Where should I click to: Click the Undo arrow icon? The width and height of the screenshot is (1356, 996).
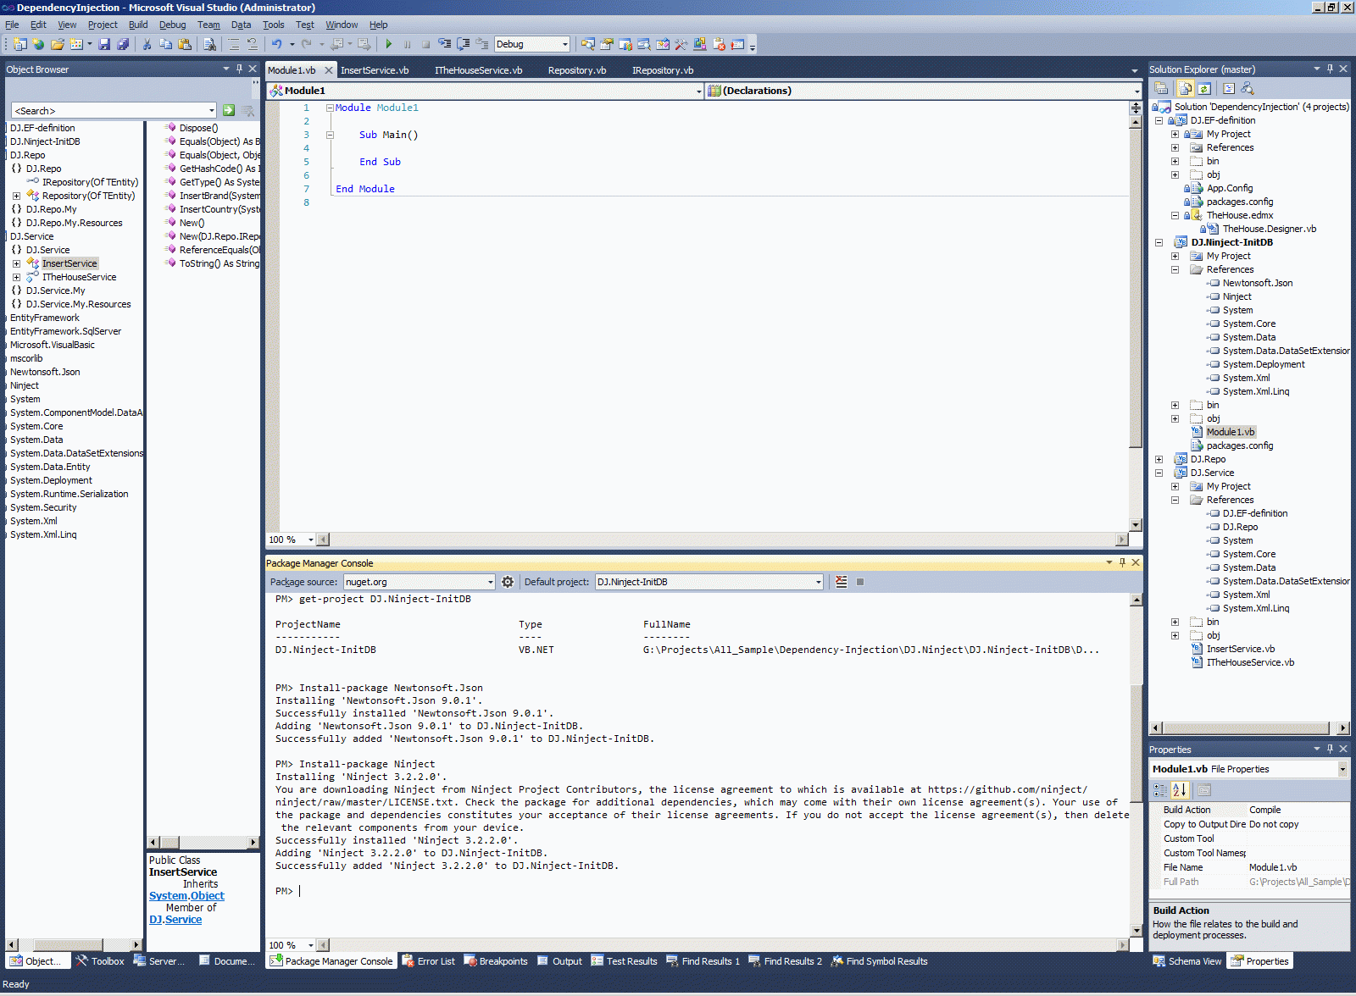pyautogui.click(x=276, y=44)
